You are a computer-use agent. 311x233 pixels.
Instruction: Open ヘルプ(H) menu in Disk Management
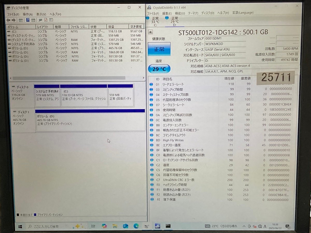[55, 14]
